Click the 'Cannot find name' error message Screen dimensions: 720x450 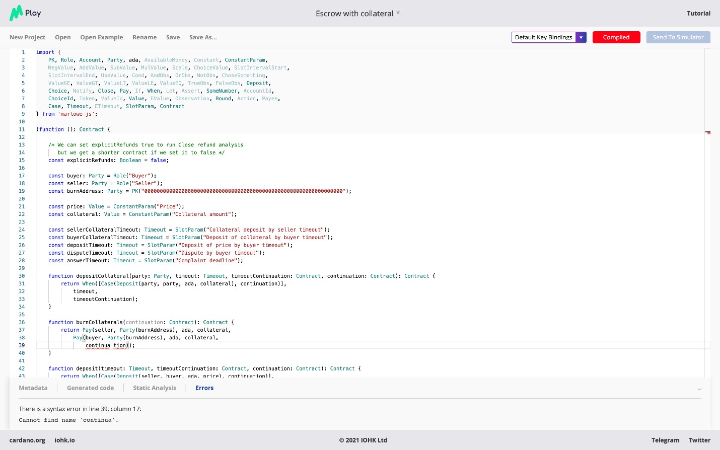[68, 420]
